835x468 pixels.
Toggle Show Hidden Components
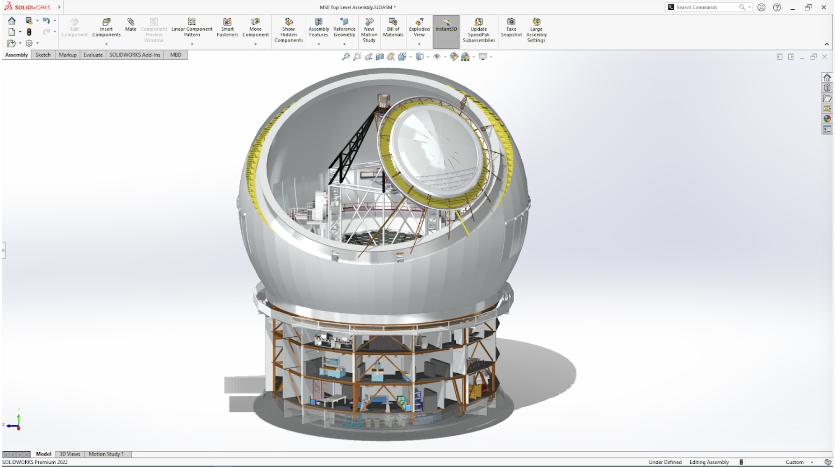coord(288,28)
